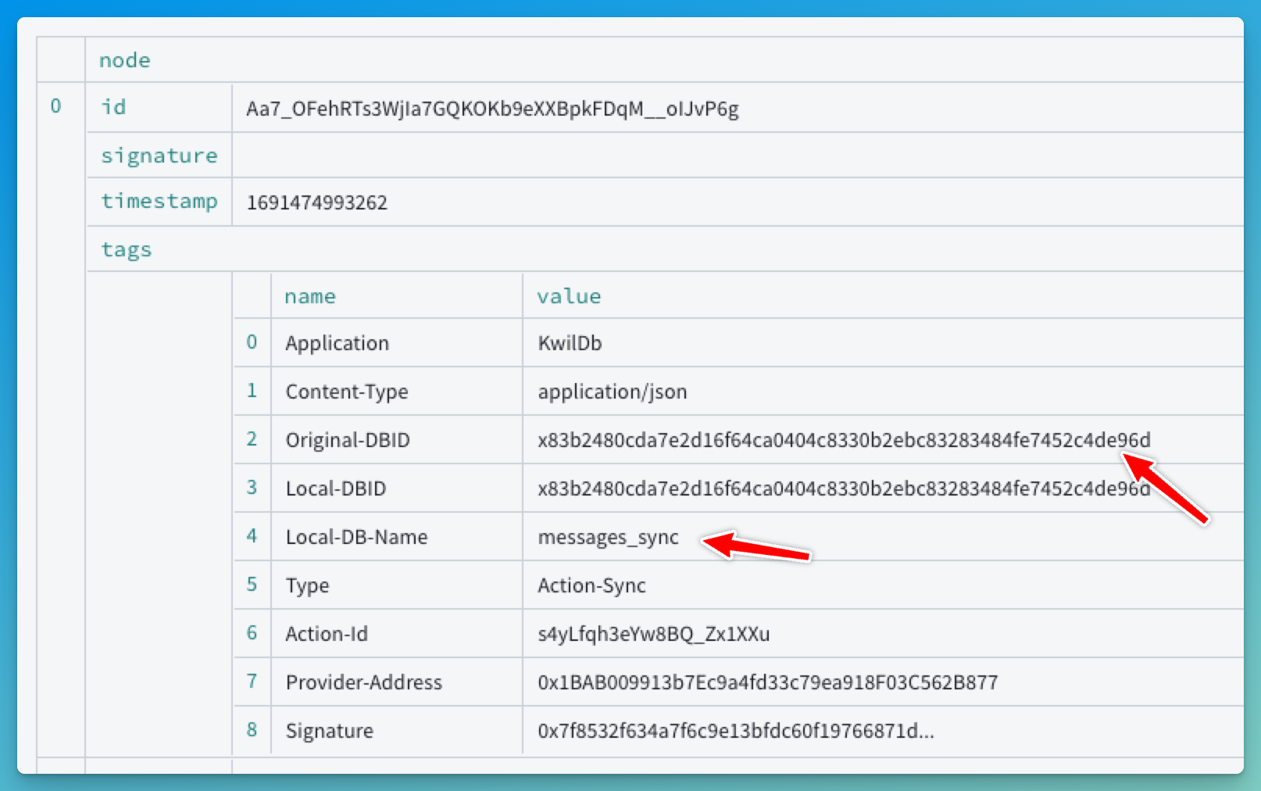
Task: Select index cell 8 in the tags table
Action: [252, 730]
